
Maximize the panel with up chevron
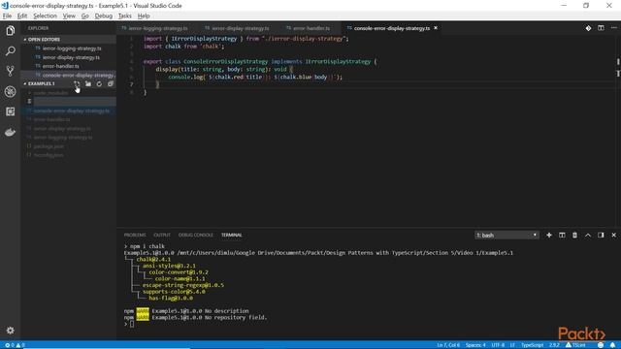(x=588, y=235)
